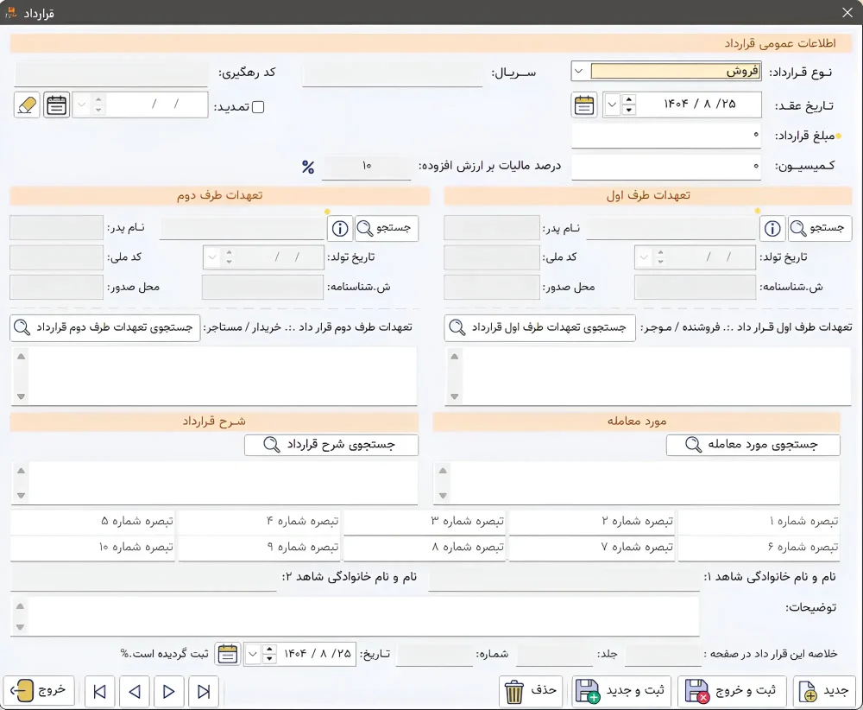Viewport: 863px width, 710px height.
Task: Open calendar for registration date at bottom
Action: coord(227,654)
